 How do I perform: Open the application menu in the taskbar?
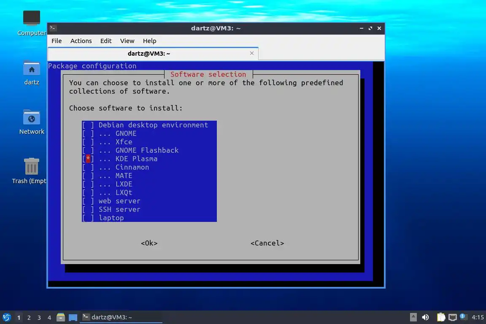pyautogui.click(x=6, y=317)
